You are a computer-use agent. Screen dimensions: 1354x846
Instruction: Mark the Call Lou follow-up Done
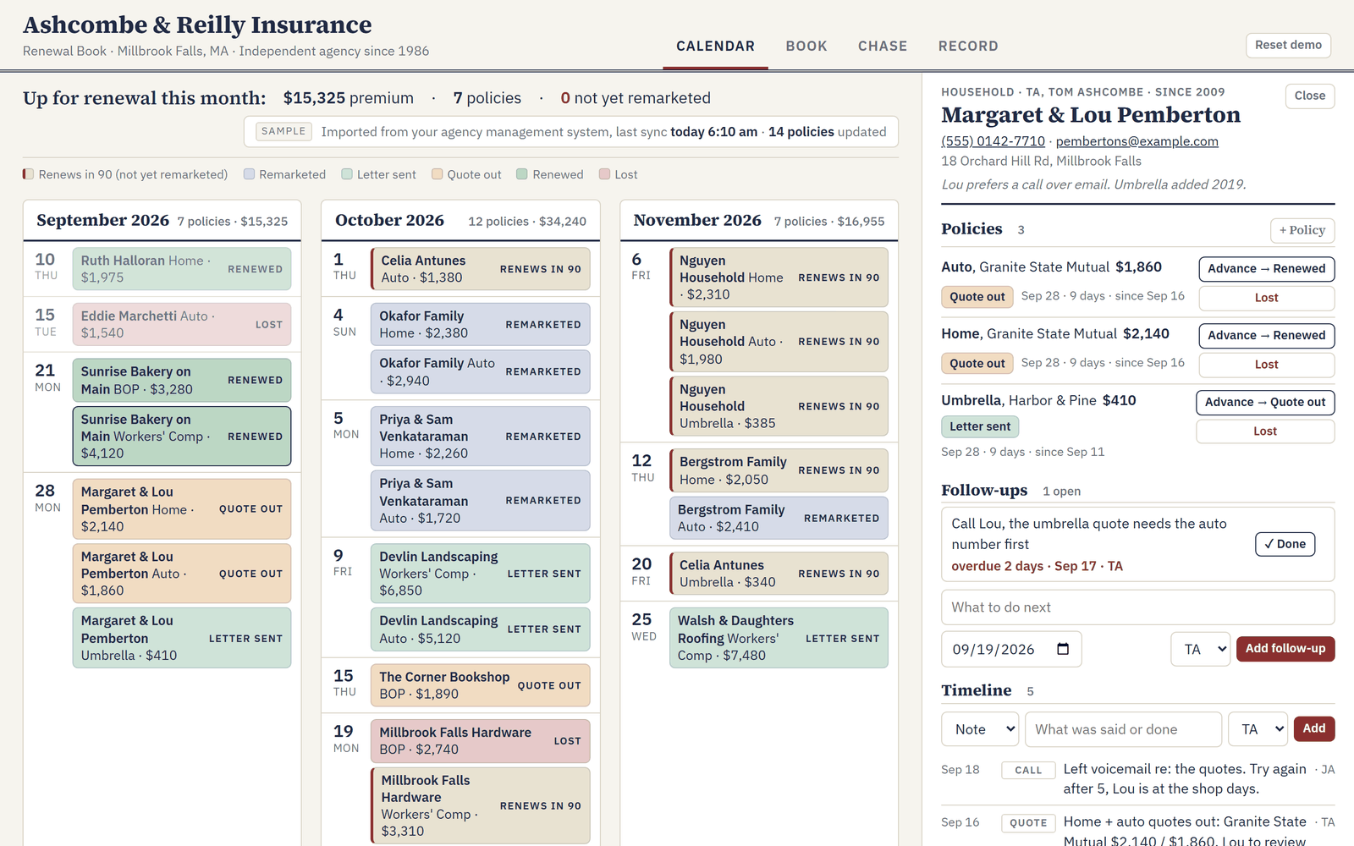pos(1285,544)
